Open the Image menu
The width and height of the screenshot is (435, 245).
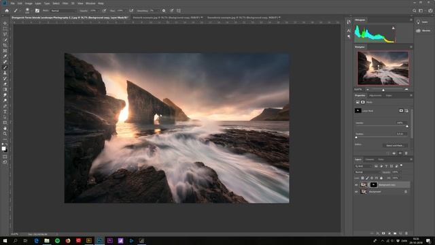[29, 3]
